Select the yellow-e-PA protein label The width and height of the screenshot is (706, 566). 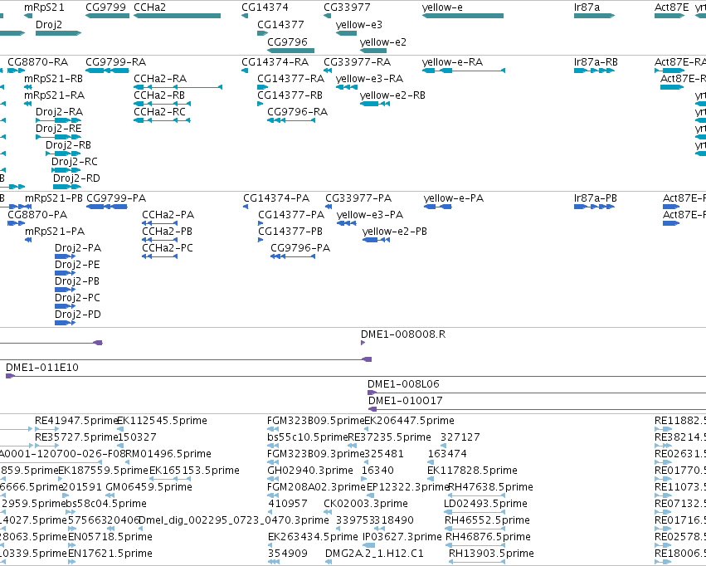pos(454,198)
